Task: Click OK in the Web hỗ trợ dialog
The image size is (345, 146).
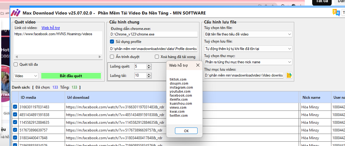Action: point(186,131)
